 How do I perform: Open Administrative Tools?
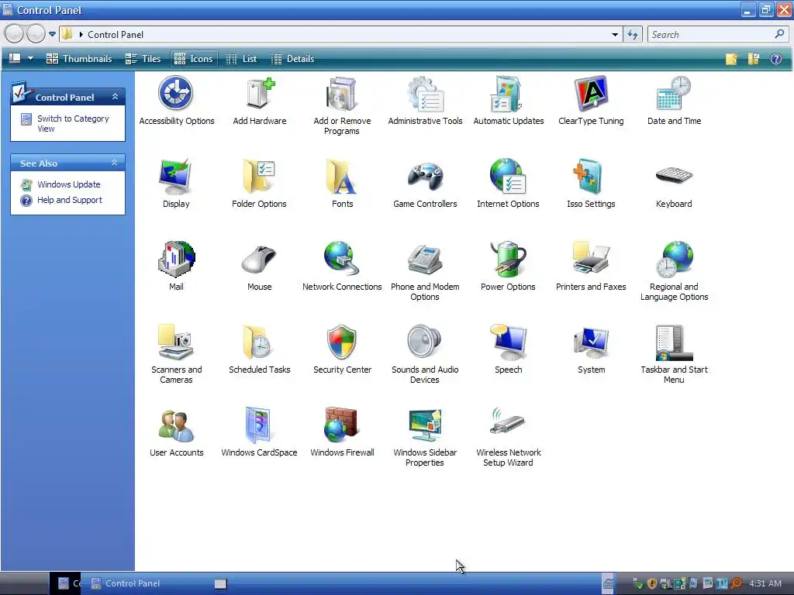(425, 101)
